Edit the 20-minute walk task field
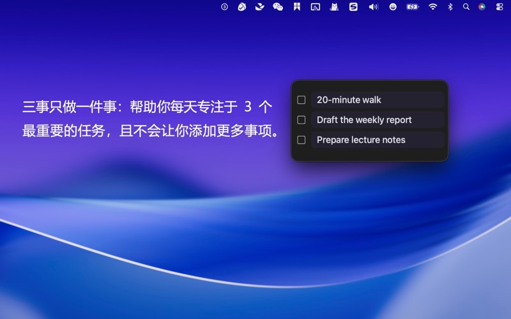Viewport: 511px width, 319px height. tap(378, 100)
